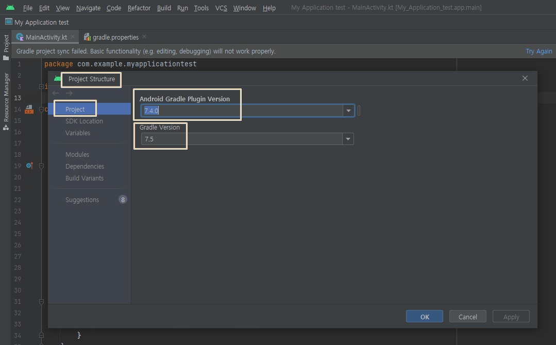Click the override gutter icon on line 19

29,166
